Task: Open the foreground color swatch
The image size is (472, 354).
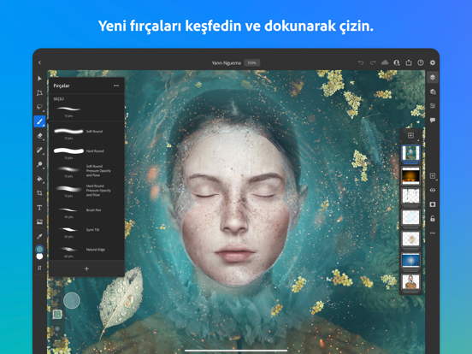Action: [39, 249]
